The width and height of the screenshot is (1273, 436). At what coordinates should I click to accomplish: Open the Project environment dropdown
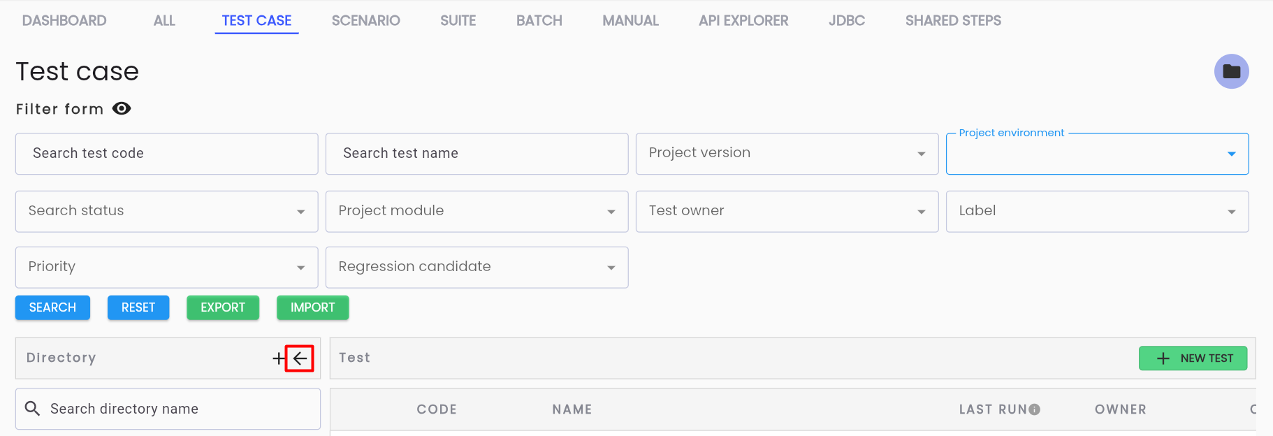click(1097, 154)
